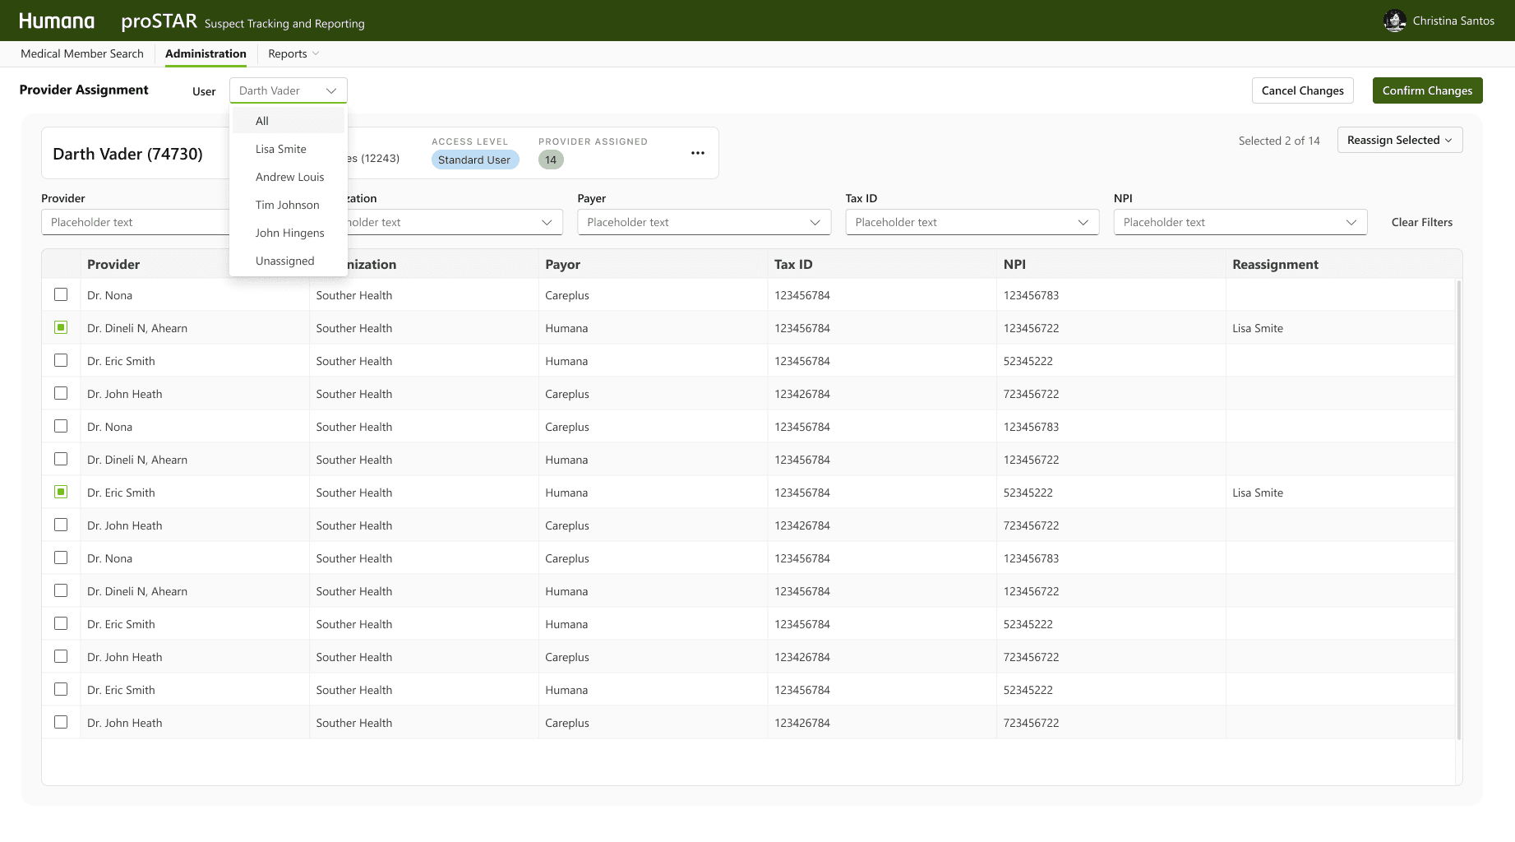This screenshot has width=1515, height=842.
Task: Click the Clear Filters link
Action: click(1421, 222)
